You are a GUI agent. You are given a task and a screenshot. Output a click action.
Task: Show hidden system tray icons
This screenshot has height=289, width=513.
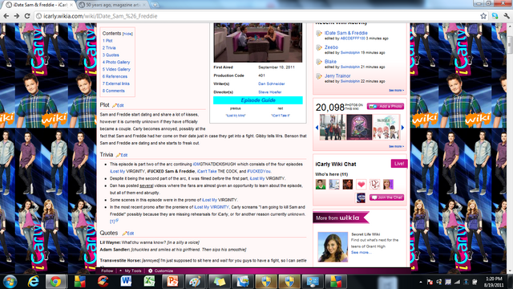point(421,282)
